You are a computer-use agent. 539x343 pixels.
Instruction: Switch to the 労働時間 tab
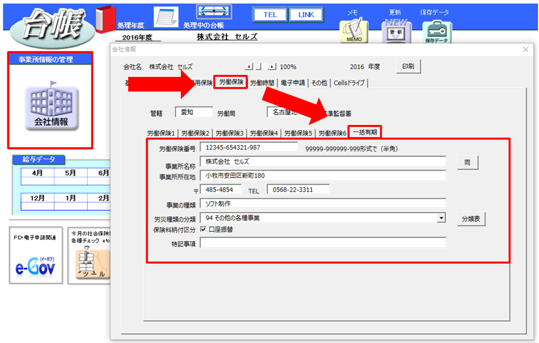pyautogui.click(x=262, y=83)
